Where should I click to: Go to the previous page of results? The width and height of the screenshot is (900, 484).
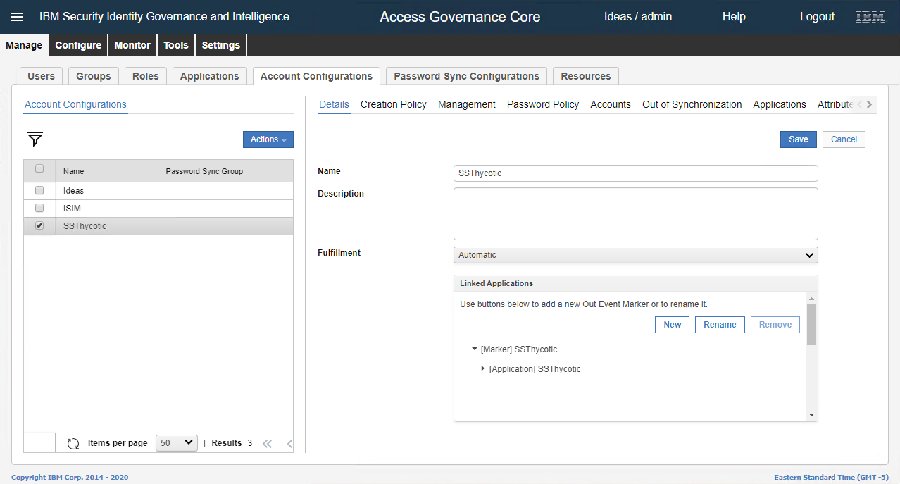click(288, 443)
